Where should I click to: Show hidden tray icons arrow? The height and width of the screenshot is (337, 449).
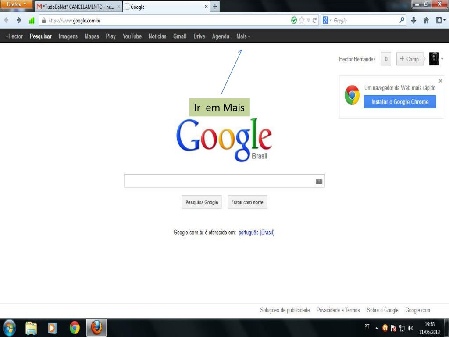click(x=377, y=328)
